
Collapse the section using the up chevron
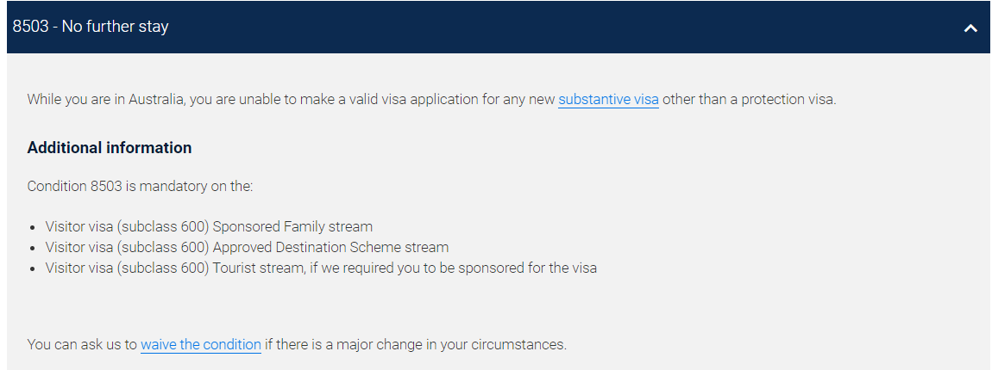(x=970, y=28)
